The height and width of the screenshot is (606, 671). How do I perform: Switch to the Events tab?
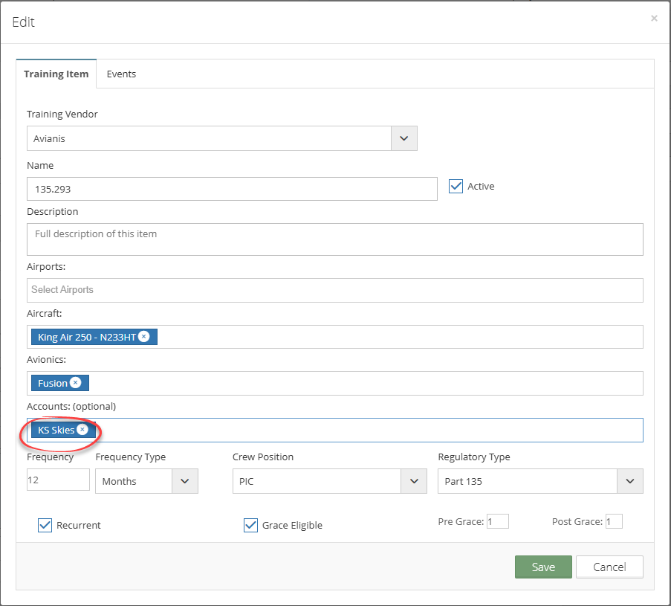[x=121, y=74]
